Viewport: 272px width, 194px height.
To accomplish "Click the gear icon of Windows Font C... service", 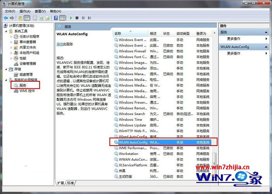I will (116, 57).
